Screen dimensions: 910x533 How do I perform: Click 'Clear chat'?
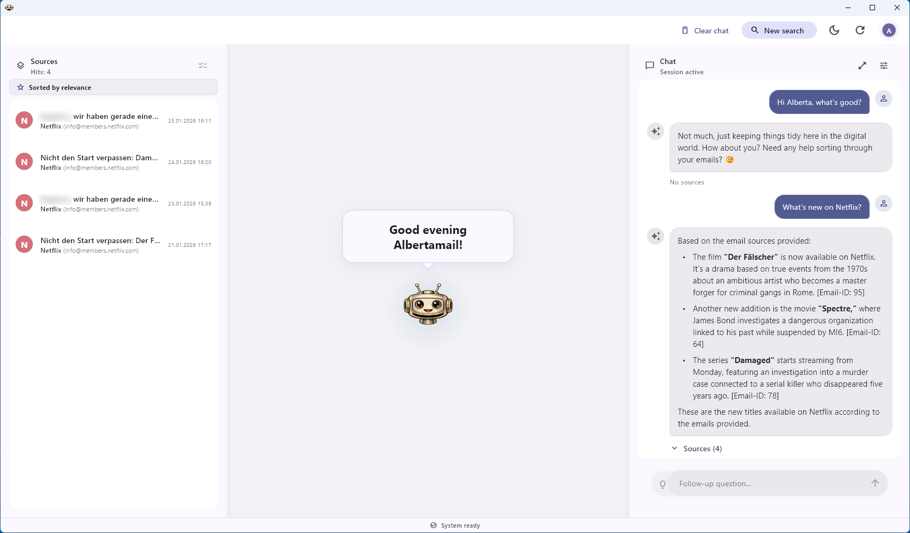pyautogui.click(x=705, y=30)
